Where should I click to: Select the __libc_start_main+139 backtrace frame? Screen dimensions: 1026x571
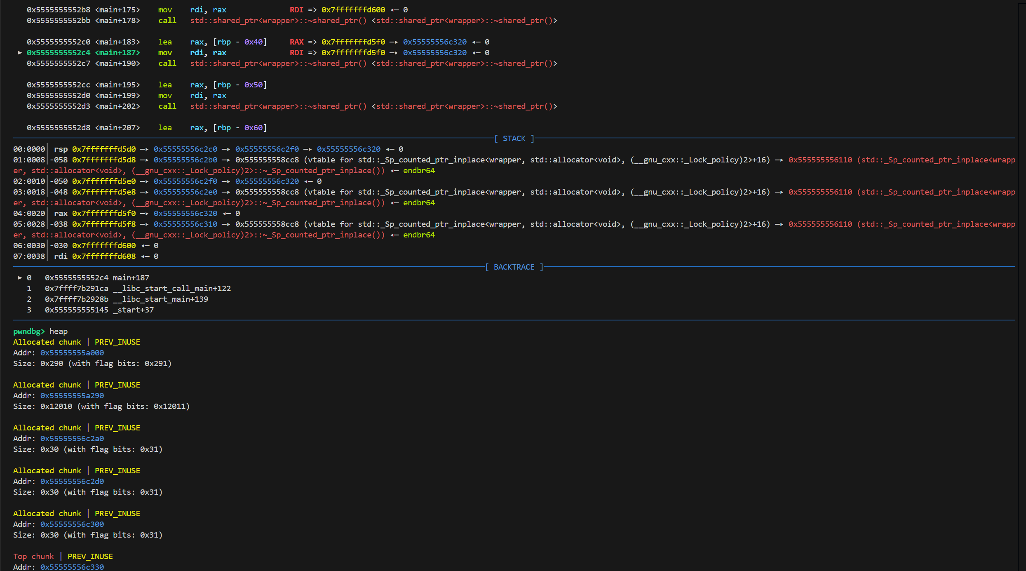tap(160, 299)
